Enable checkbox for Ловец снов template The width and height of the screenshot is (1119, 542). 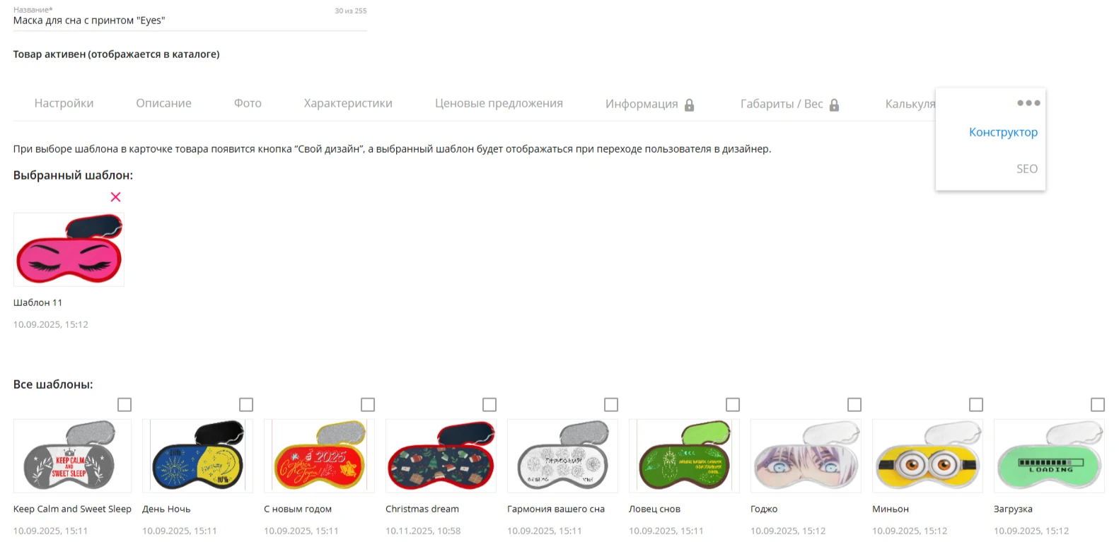(733, 404)
